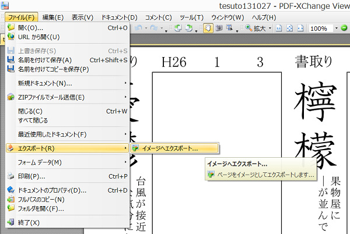Click the folder icon beside フォルダを開く
Image resolution: width=350 pixels, height=234 pixels.
coord(10,208)
